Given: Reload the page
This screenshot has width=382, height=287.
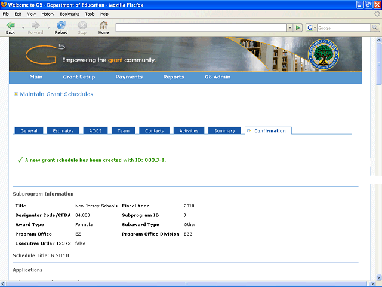Looking at the screenshot, I should 61,28.
